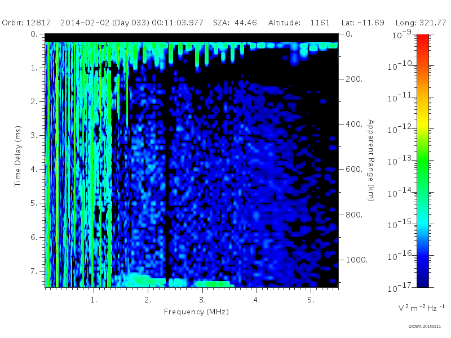Click the 00:11:03.977 timestamp
This screenshot has height=338, width=451.
pyautogui.click(x=178, y=23)
